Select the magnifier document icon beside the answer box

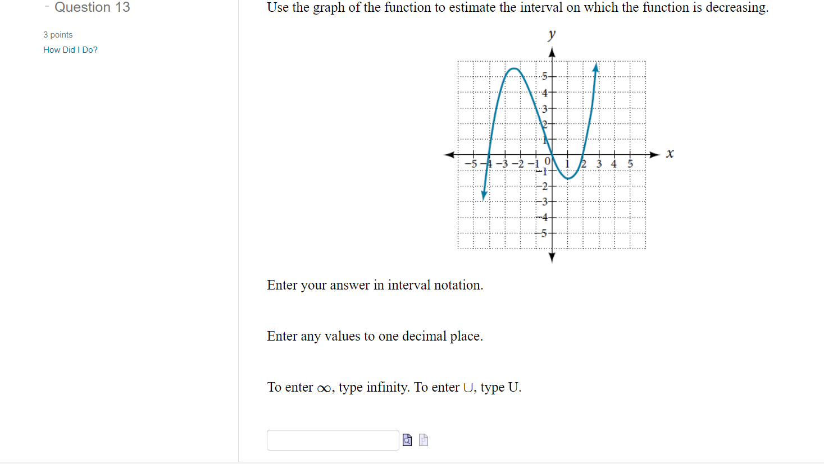pyautogui.click(x=407, y=440)
